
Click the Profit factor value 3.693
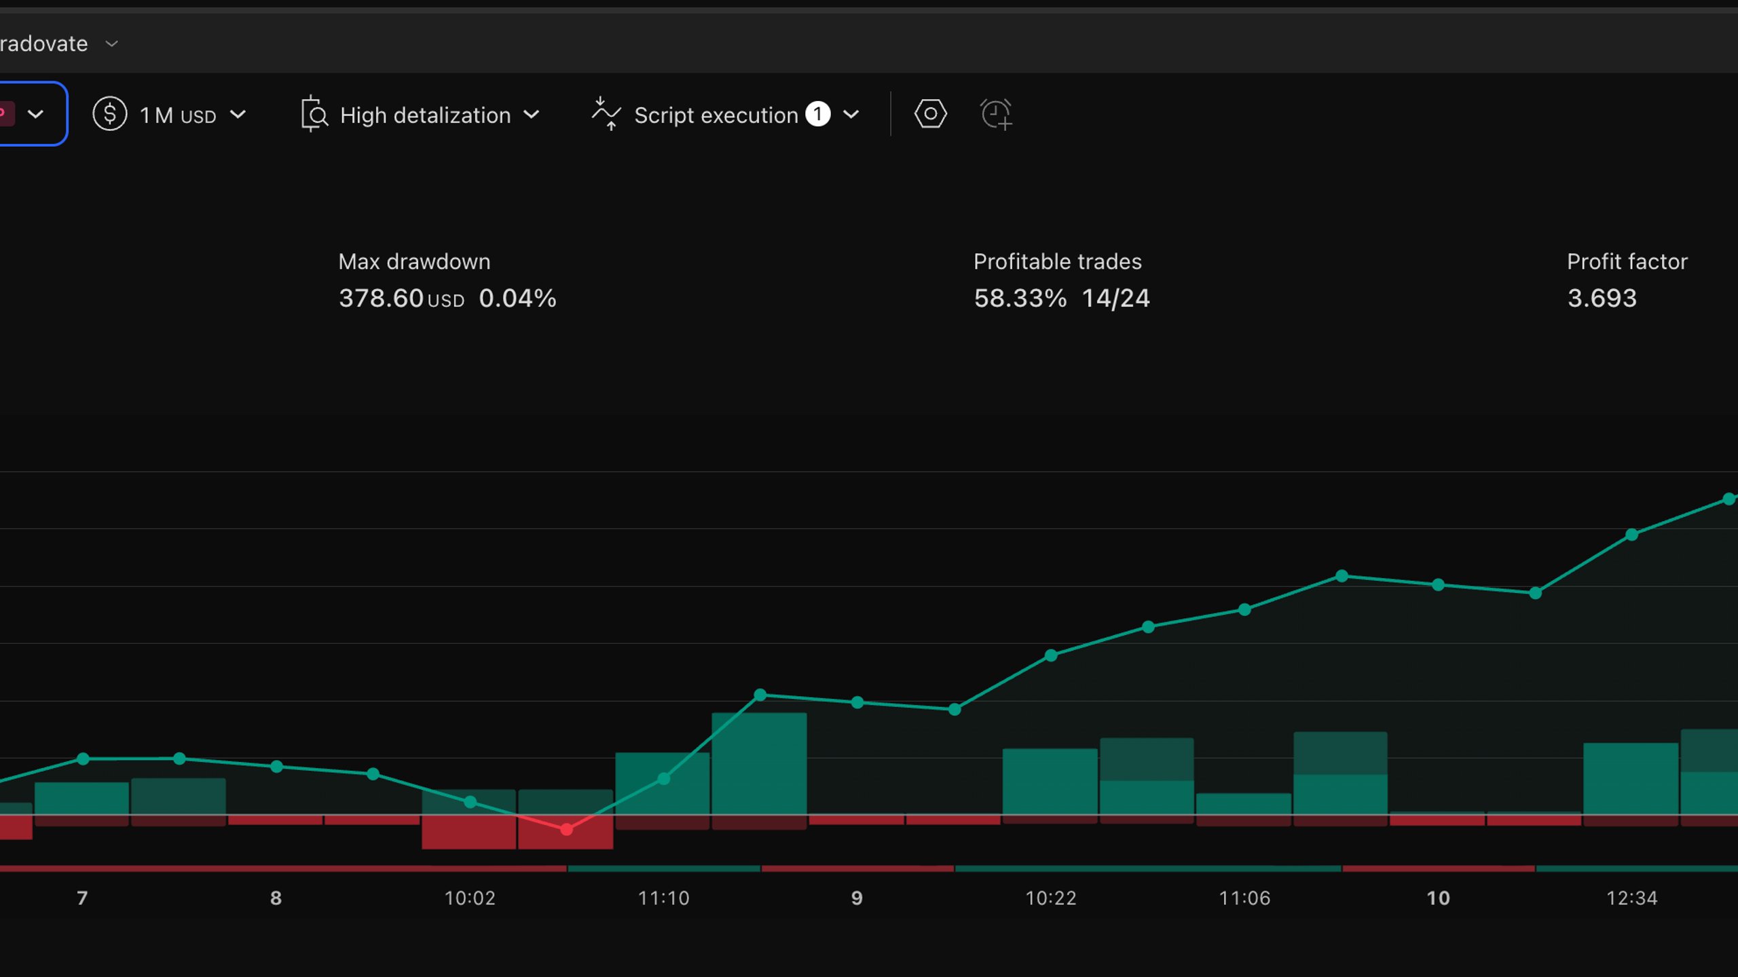(1602, 299)
